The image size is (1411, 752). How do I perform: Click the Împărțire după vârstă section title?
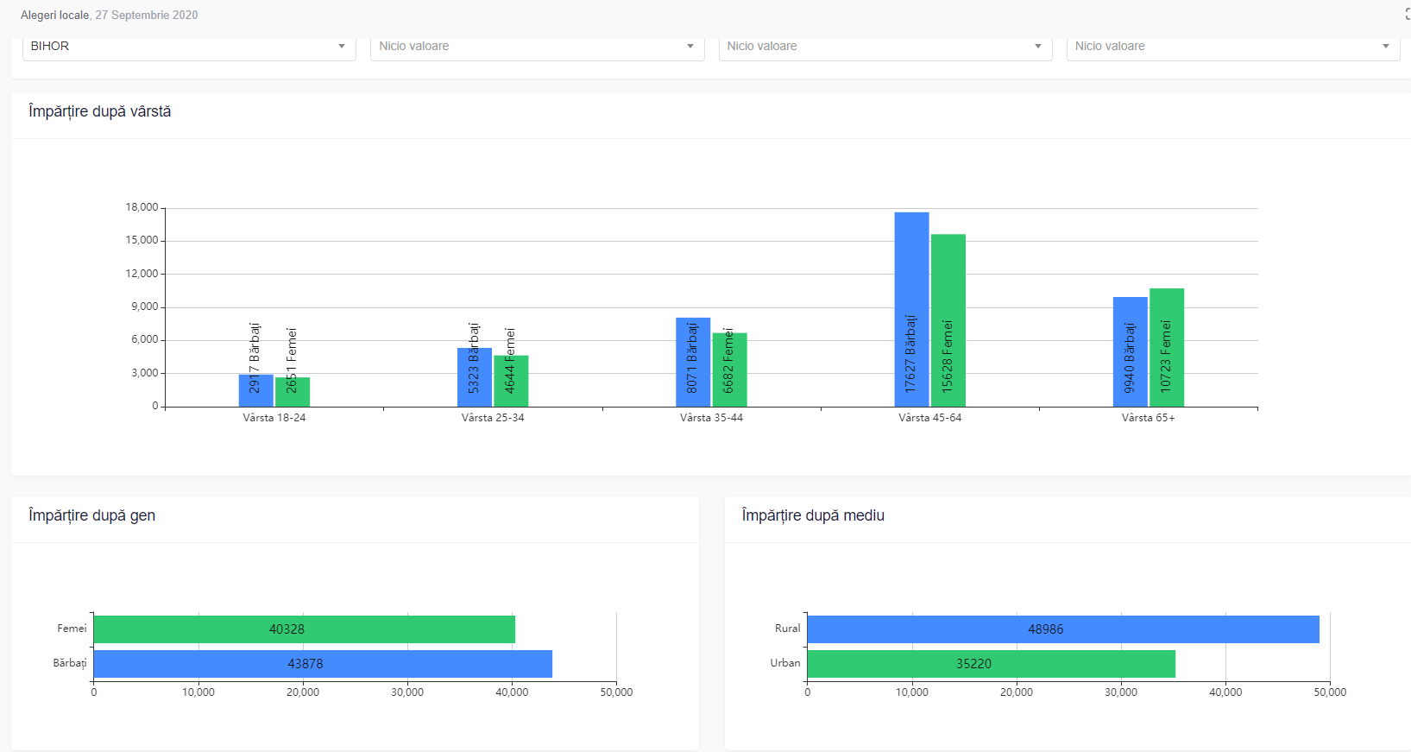(100, 112)
